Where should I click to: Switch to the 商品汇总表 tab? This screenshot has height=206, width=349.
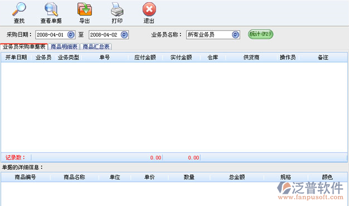click(96, 47)
